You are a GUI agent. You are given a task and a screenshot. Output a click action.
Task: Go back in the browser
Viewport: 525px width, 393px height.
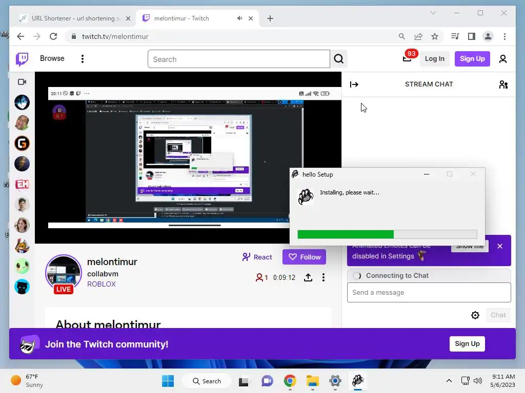21,36
